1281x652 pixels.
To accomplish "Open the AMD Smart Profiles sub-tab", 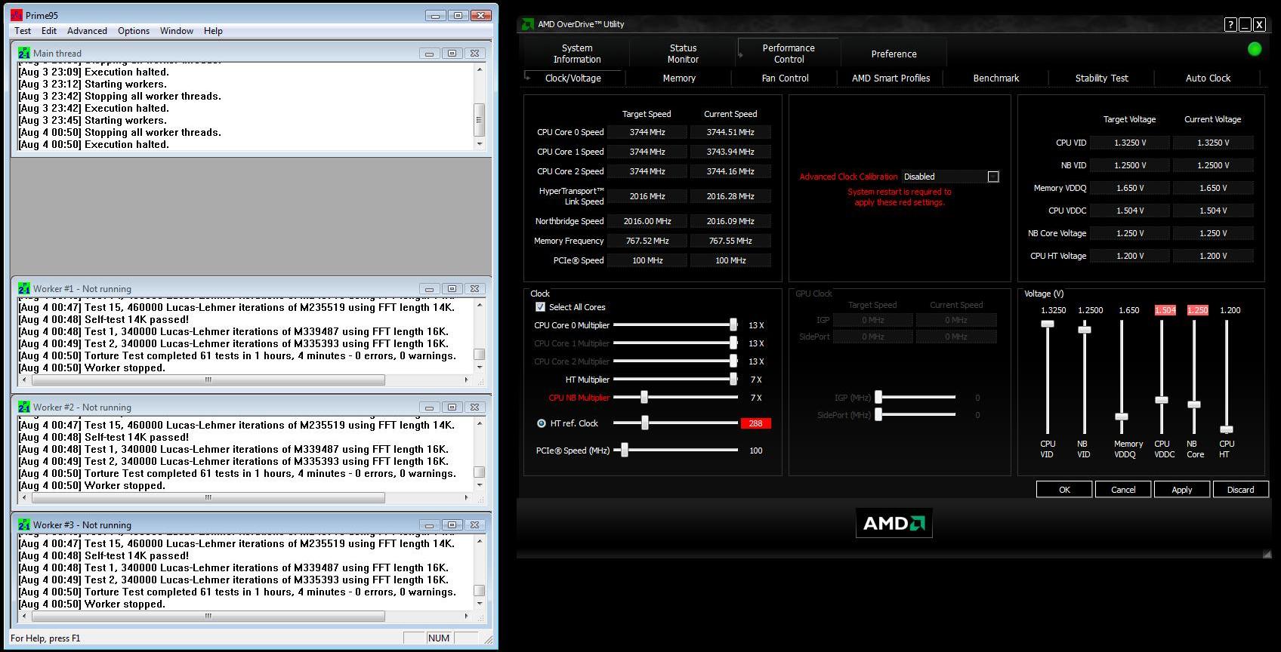I will click(891, 78).
